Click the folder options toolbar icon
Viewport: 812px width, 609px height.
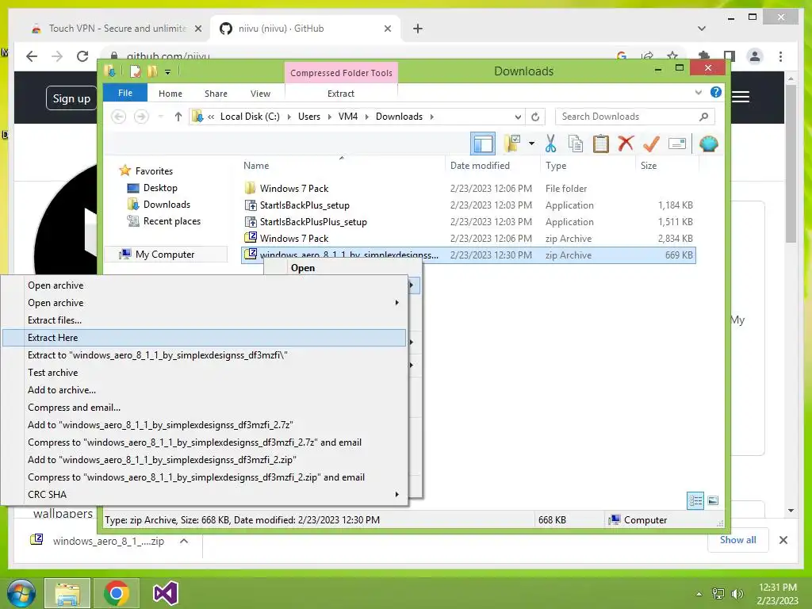pyautogui.click(x=512, y=144)
